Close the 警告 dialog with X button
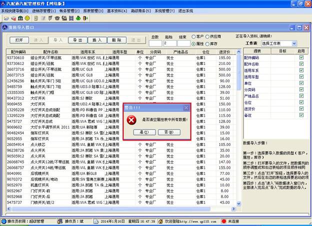Viewport: 312px width, 226px height. pos(186,107)
